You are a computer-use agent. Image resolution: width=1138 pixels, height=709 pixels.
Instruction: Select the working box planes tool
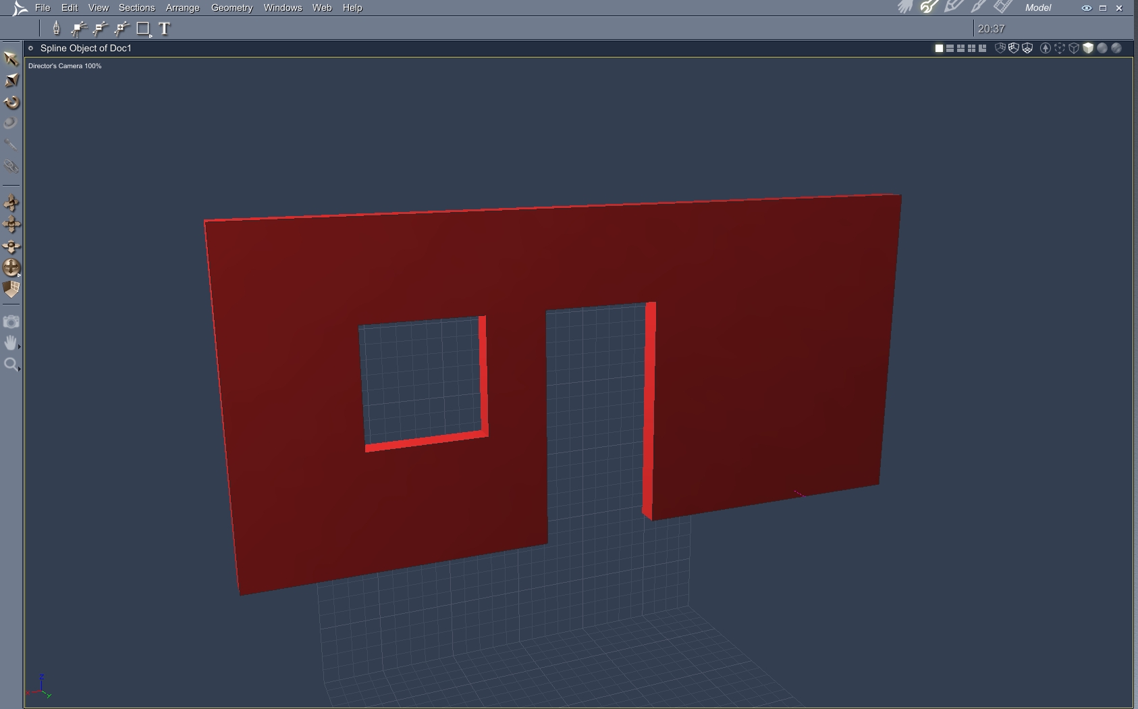(11, 289)
